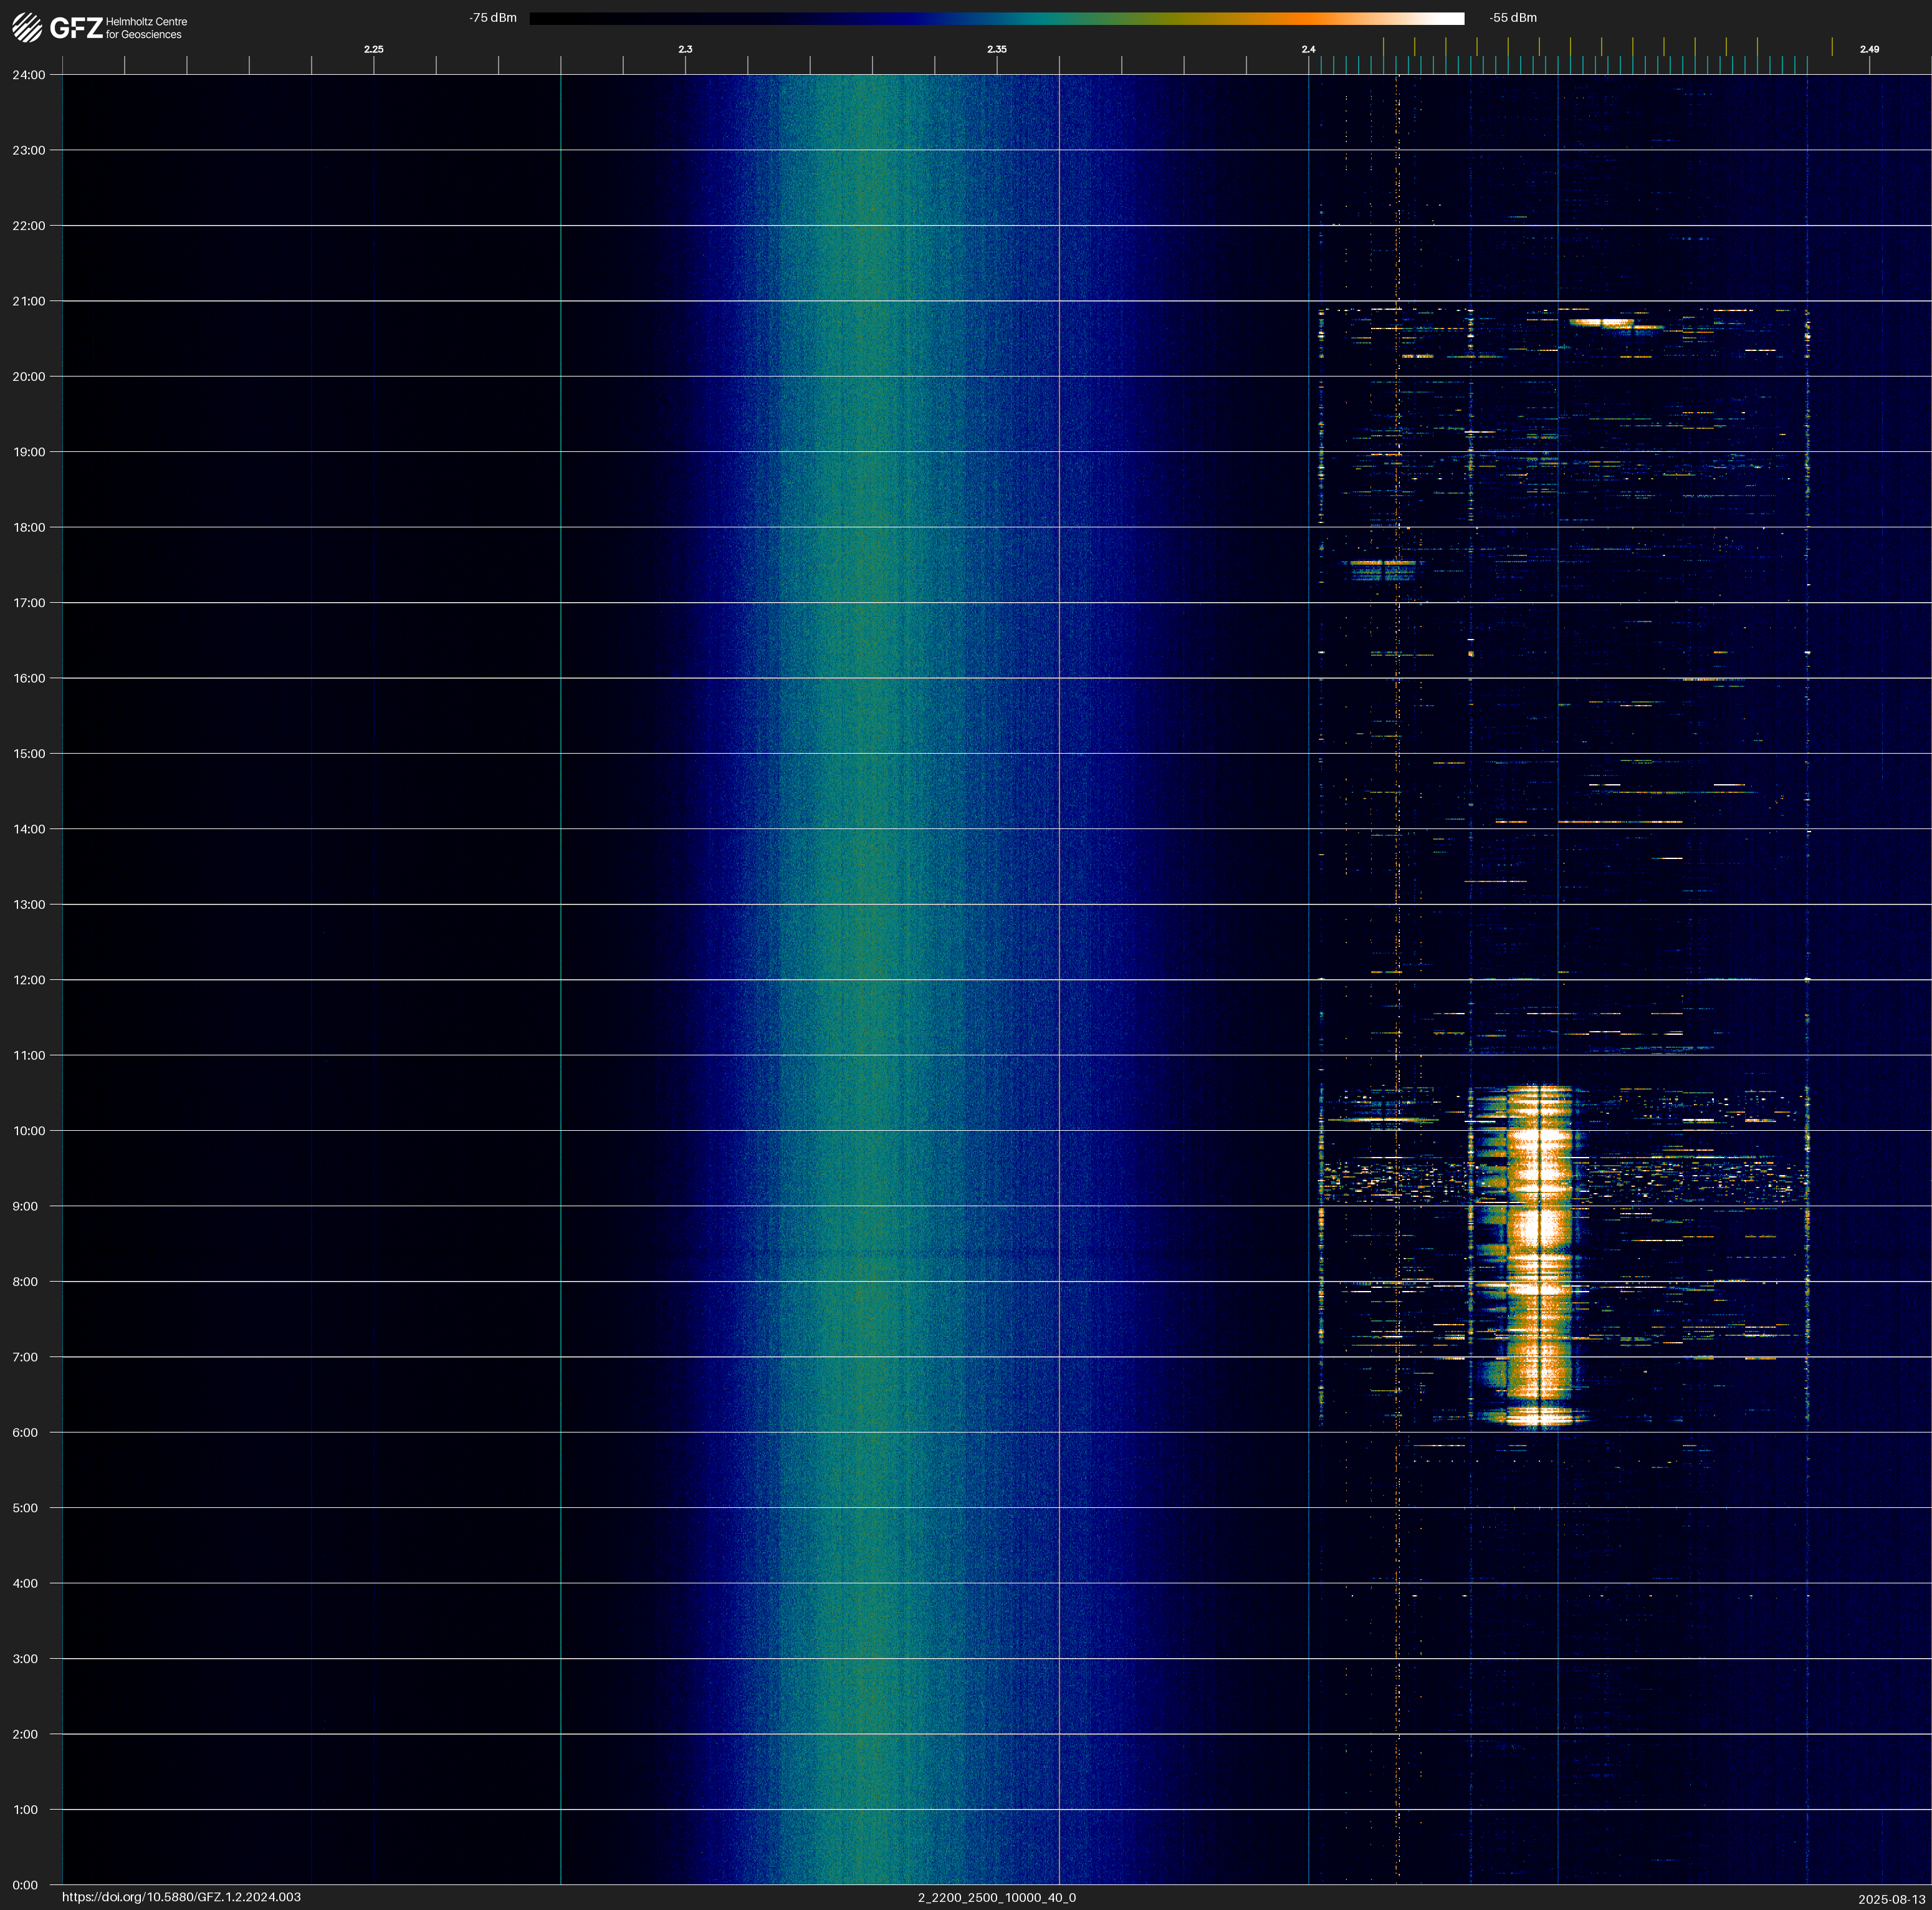
Task: Click the 2.4 frequency axis label
Action: click(x=1308, y=49)
